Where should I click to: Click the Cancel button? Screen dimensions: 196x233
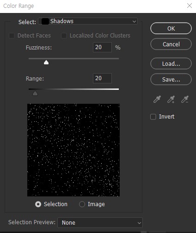tap(171, 44)
